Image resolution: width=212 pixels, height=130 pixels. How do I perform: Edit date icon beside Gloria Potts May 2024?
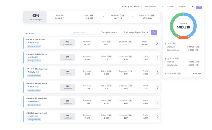point(38,43)
